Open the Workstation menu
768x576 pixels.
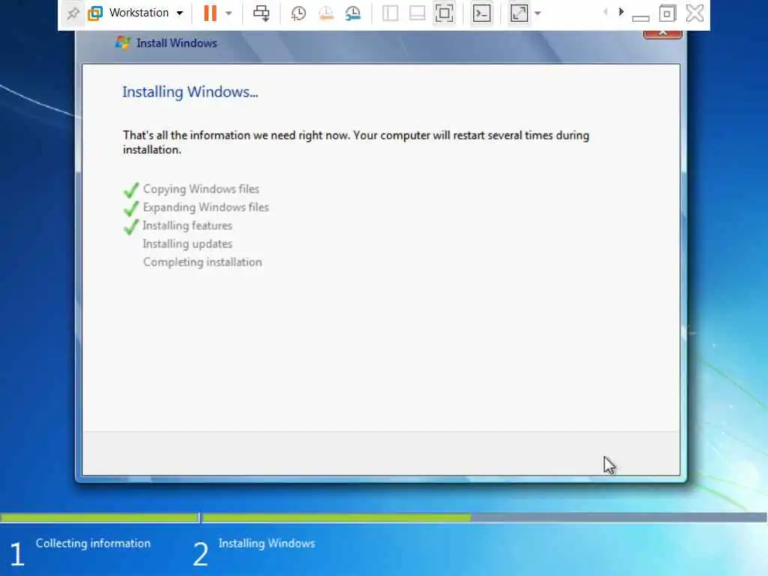139,13
